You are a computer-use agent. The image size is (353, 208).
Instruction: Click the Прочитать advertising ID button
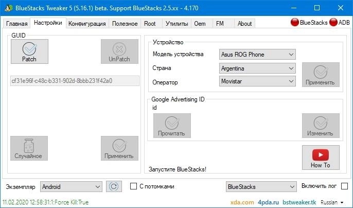tap(172, 126)
